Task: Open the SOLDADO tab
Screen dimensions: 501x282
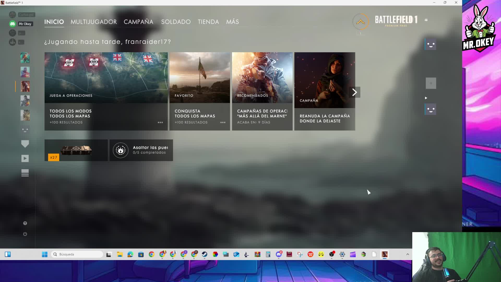Action: (x=176, y=22)
